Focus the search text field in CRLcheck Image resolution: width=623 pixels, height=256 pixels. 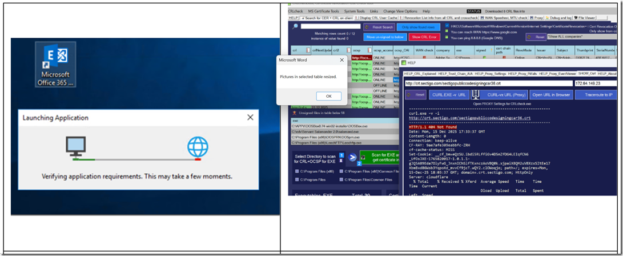331,26
